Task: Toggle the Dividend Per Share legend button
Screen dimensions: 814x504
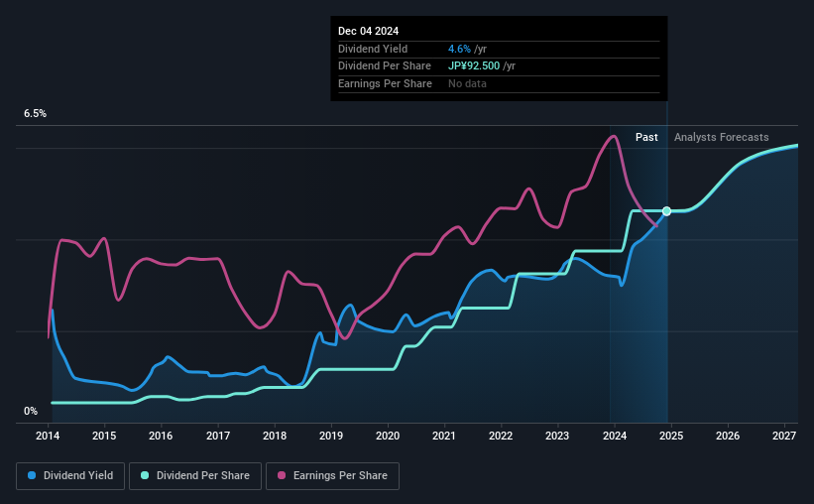Action: pos(195,476)
